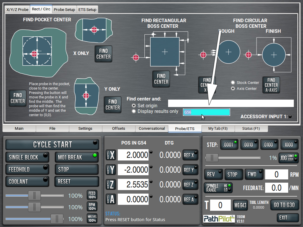303x227 pixels.
Task: Toggle the M01 BREAK button
Action: pos(76,157)
